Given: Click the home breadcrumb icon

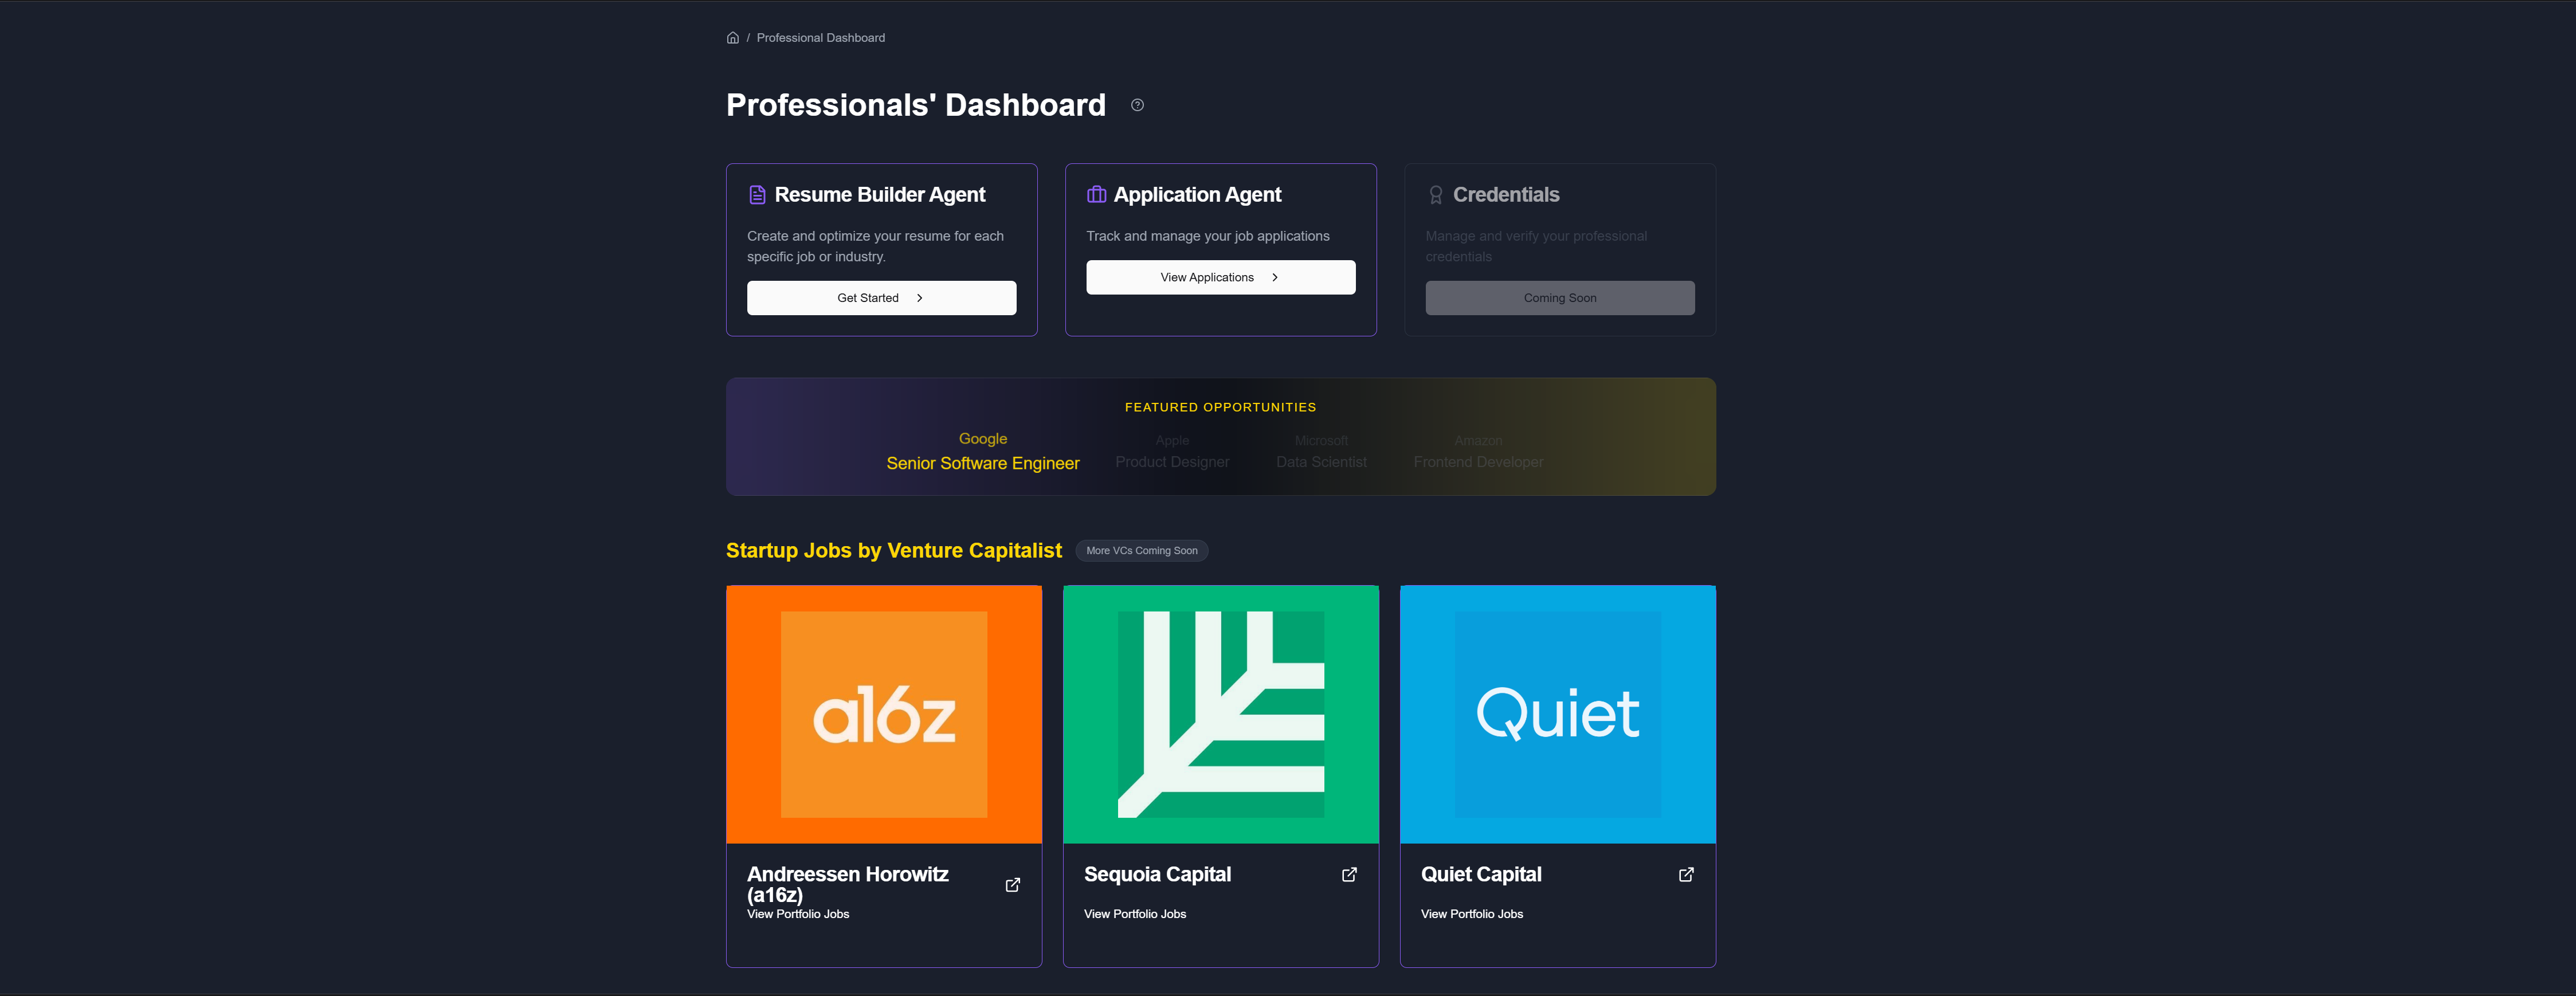Looking at the screenshot, I should [733, 37].
